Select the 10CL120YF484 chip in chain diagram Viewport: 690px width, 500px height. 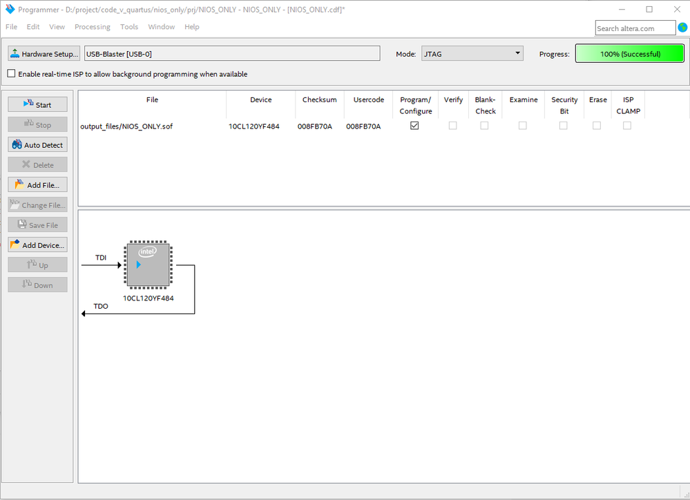click(x=148, y=265)
